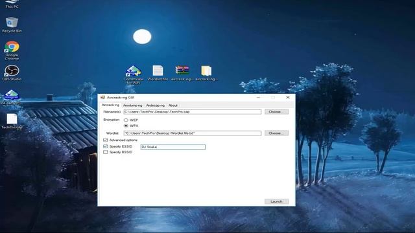Image resolution: width=415 pixels, height=233 pixels.
Task: Click into the Filename(s) path field
Action: point(193,112)
